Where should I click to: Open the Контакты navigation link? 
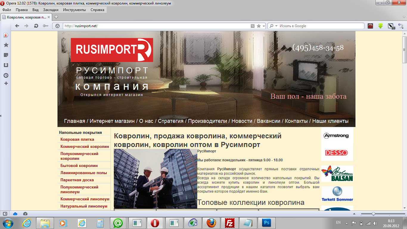point(296,121)
